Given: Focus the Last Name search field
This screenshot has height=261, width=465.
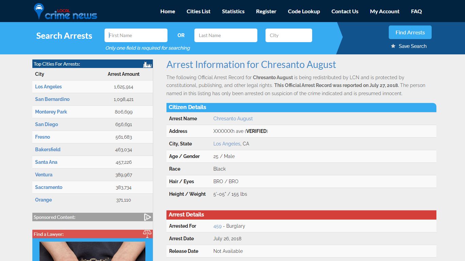Looking at the screenshot, I should click(226, 35).
